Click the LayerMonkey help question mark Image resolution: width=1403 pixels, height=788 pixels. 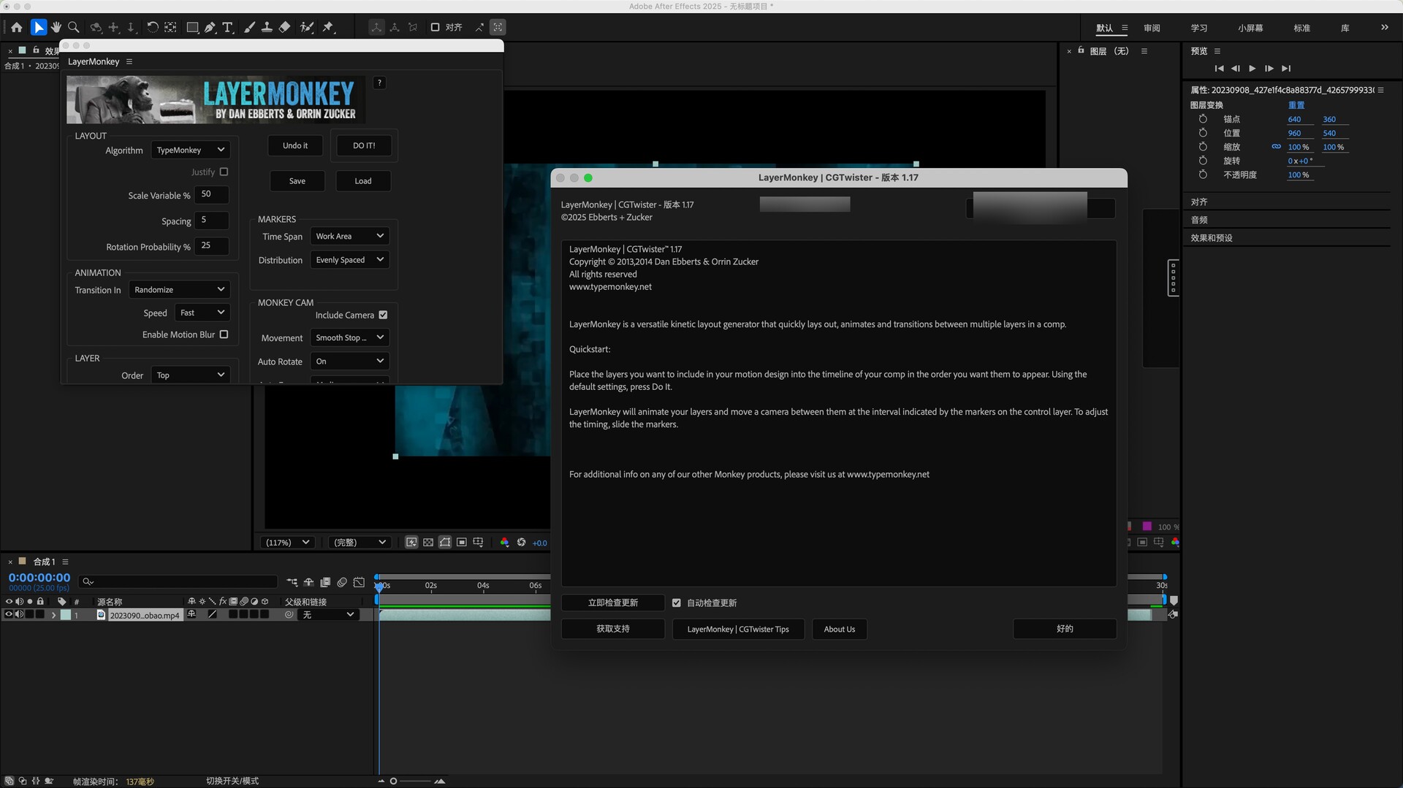tap(379, 83)
